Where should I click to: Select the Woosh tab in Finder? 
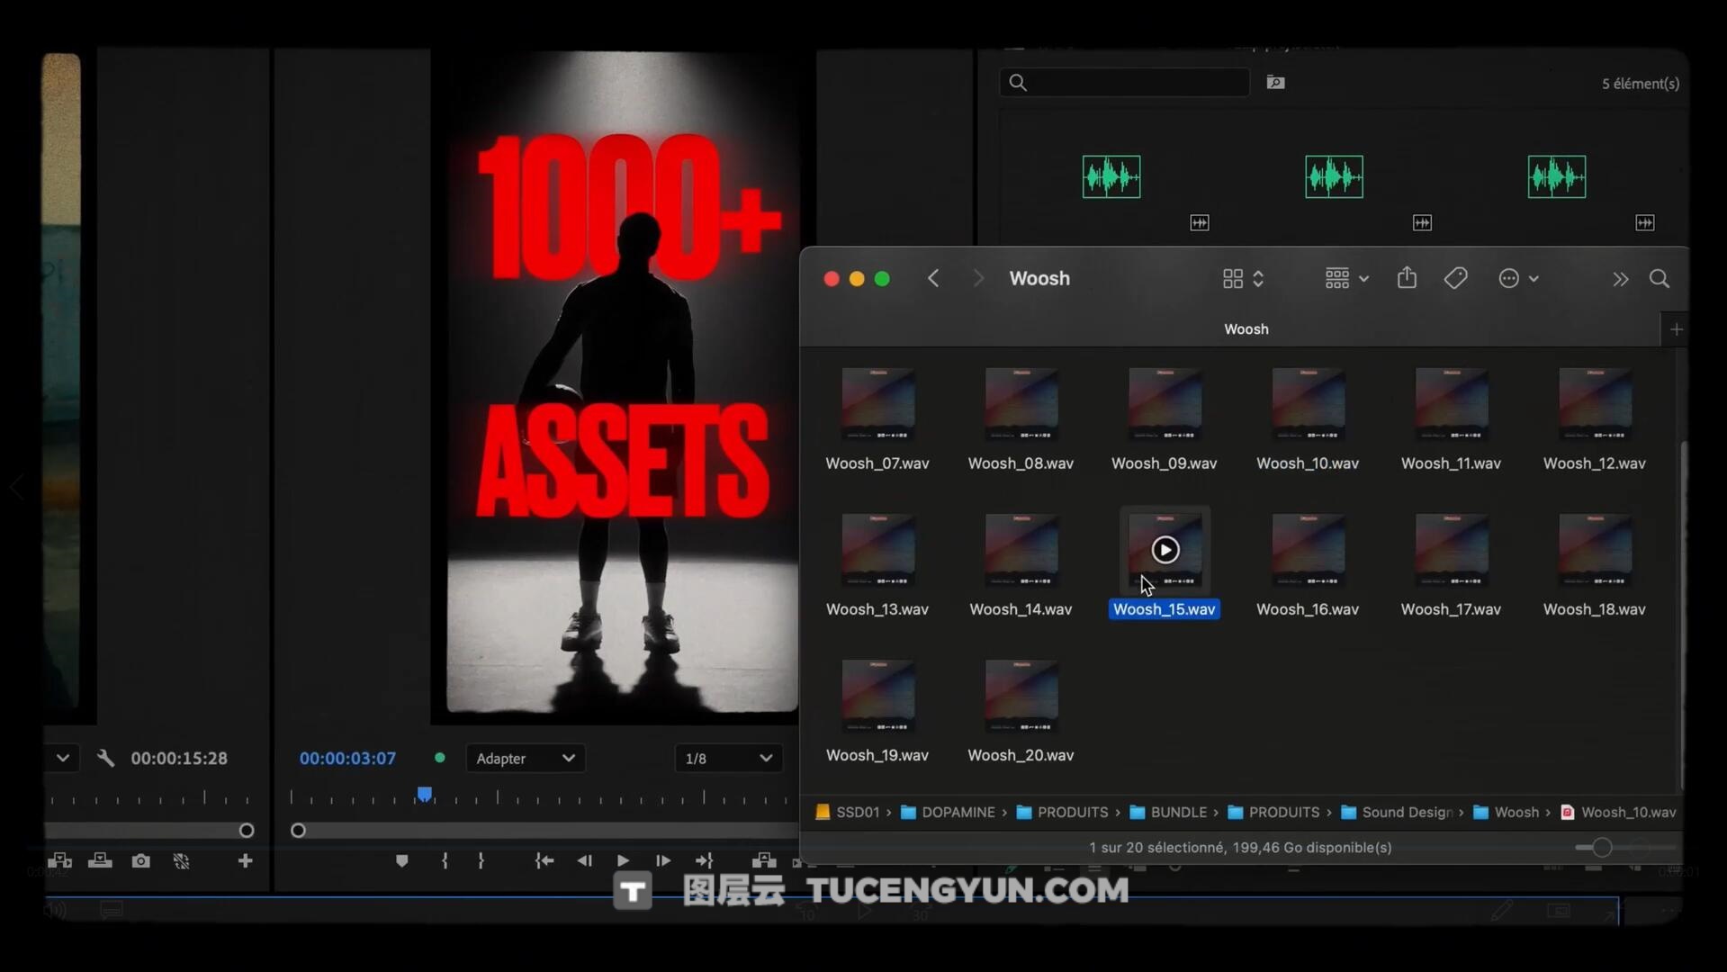coord(1246,329)
